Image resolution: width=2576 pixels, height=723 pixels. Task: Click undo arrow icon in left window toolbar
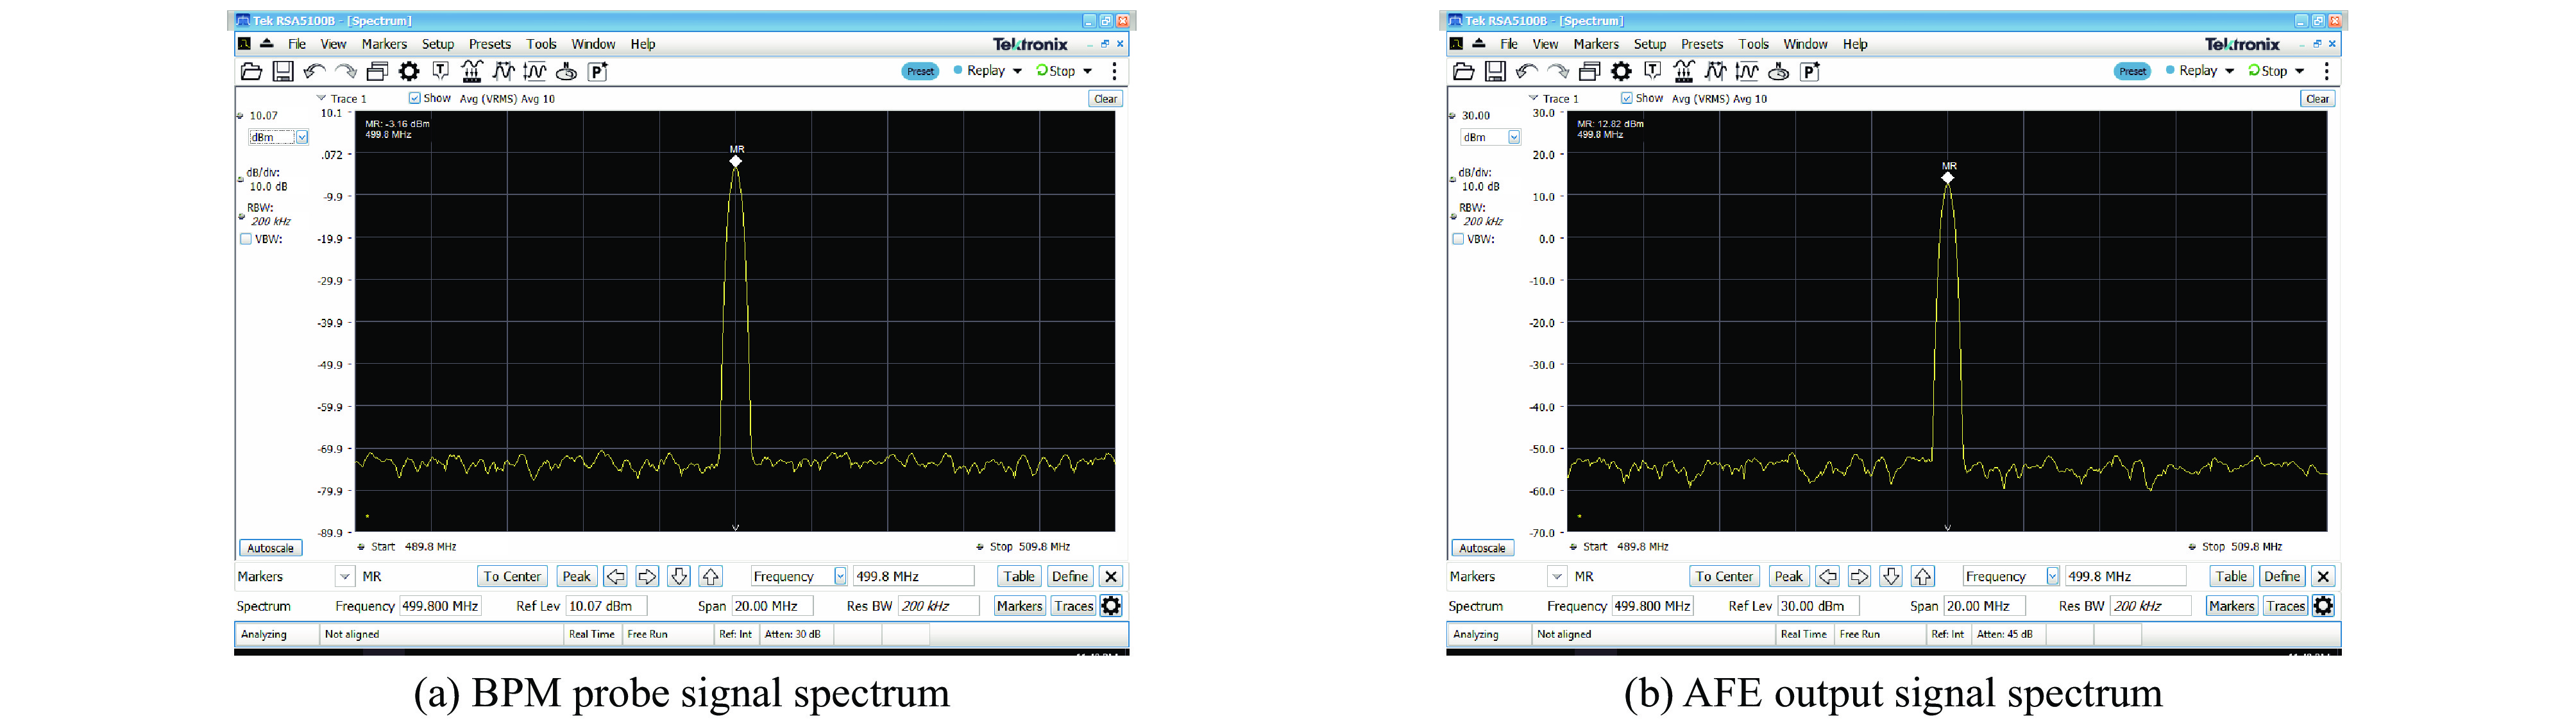(315, 71)
